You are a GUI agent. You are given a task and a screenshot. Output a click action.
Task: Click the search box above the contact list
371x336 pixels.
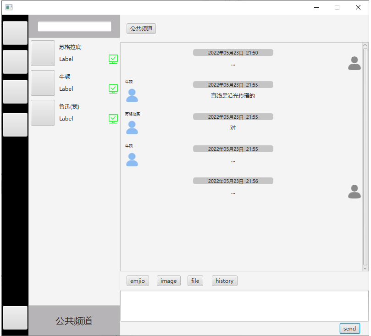(74, 26)
